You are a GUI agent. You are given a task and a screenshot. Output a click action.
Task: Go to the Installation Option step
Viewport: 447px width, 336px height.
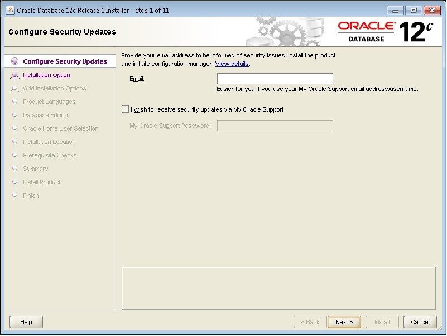pos(46,75)
